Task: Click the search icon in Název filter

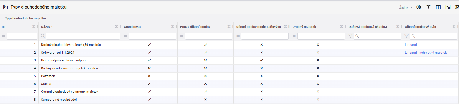Action: coord(43,36)
